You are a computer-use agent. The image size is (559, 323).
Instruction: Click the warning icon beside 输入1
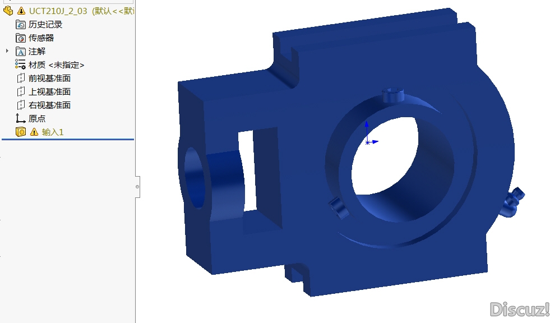pyautogui.click(x=34, y=132)
